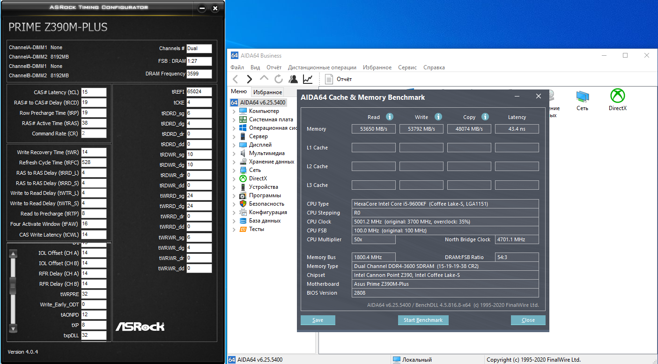Select the Хранение данных storage icon
The width and height of the screenshot is (658, 364).
(243, 162)
